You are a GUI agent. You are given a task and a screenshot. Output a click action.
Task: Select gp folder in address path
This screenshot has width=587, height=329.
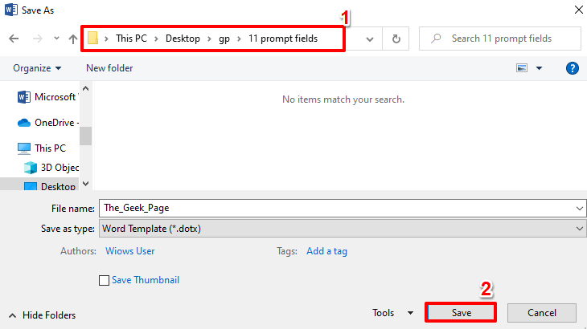pos(224,39)
